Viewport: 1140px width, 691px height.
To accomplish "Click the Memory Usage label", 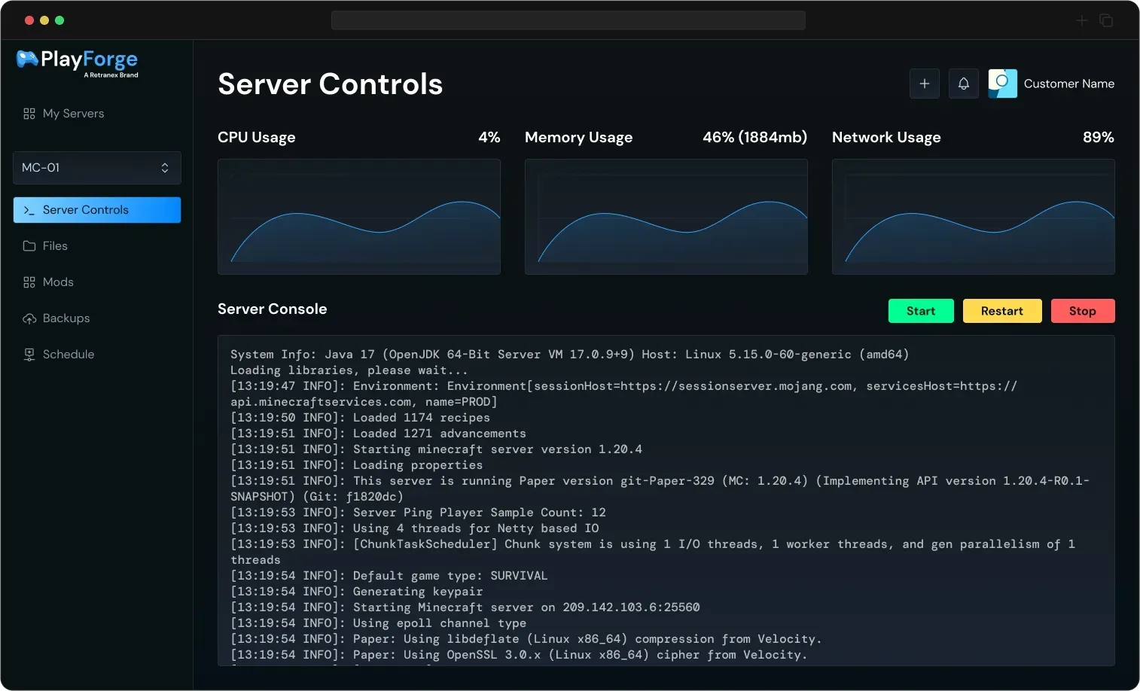I will (x=579, y=137).
